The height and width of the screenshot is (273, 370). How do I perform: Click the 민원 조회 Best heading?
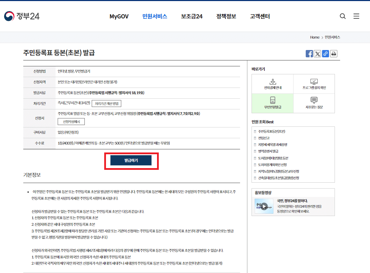click(262, 122)
